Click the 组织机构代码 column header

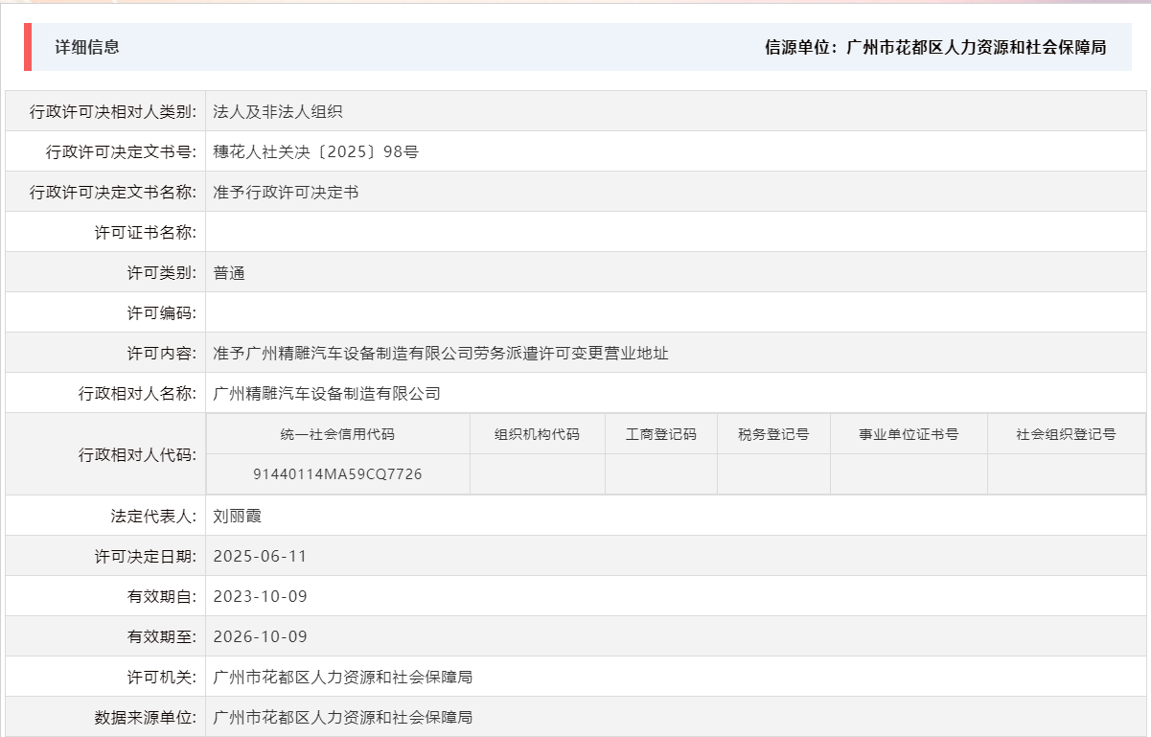point(537,433)
